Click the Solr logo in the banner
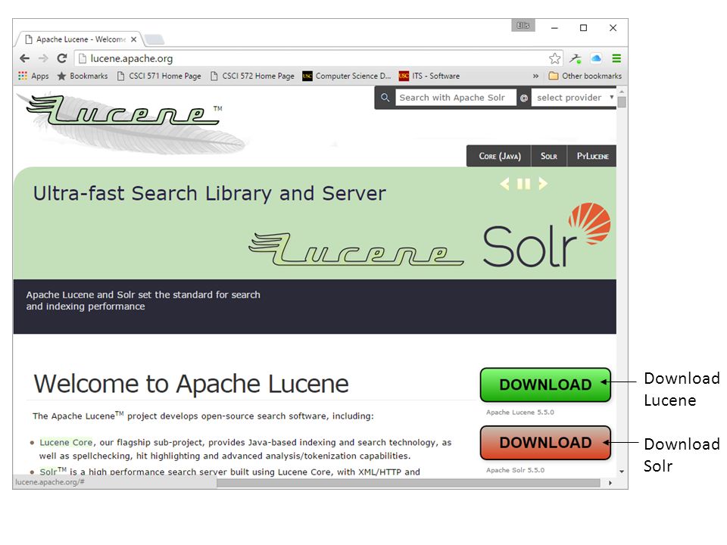Screen dimensions: 727x545 pyautogui.click(x=547, y=235)
